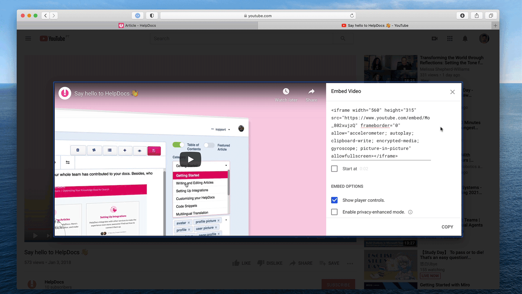Click the Safari back navigation arrow

[46, 16]
